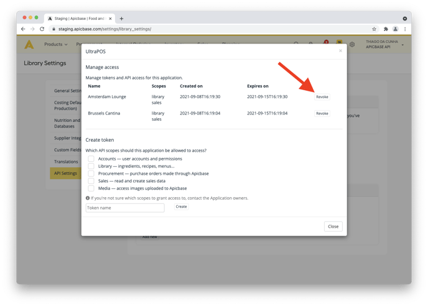Click the Created on column header
This screenshot has width=428, height=306.
[x=191, y=86]
